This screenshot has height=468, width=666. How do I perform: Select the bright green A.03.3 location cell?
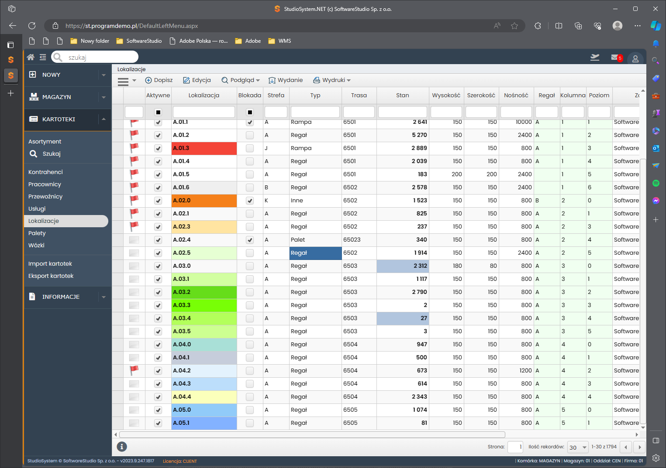tap(204, 305)
